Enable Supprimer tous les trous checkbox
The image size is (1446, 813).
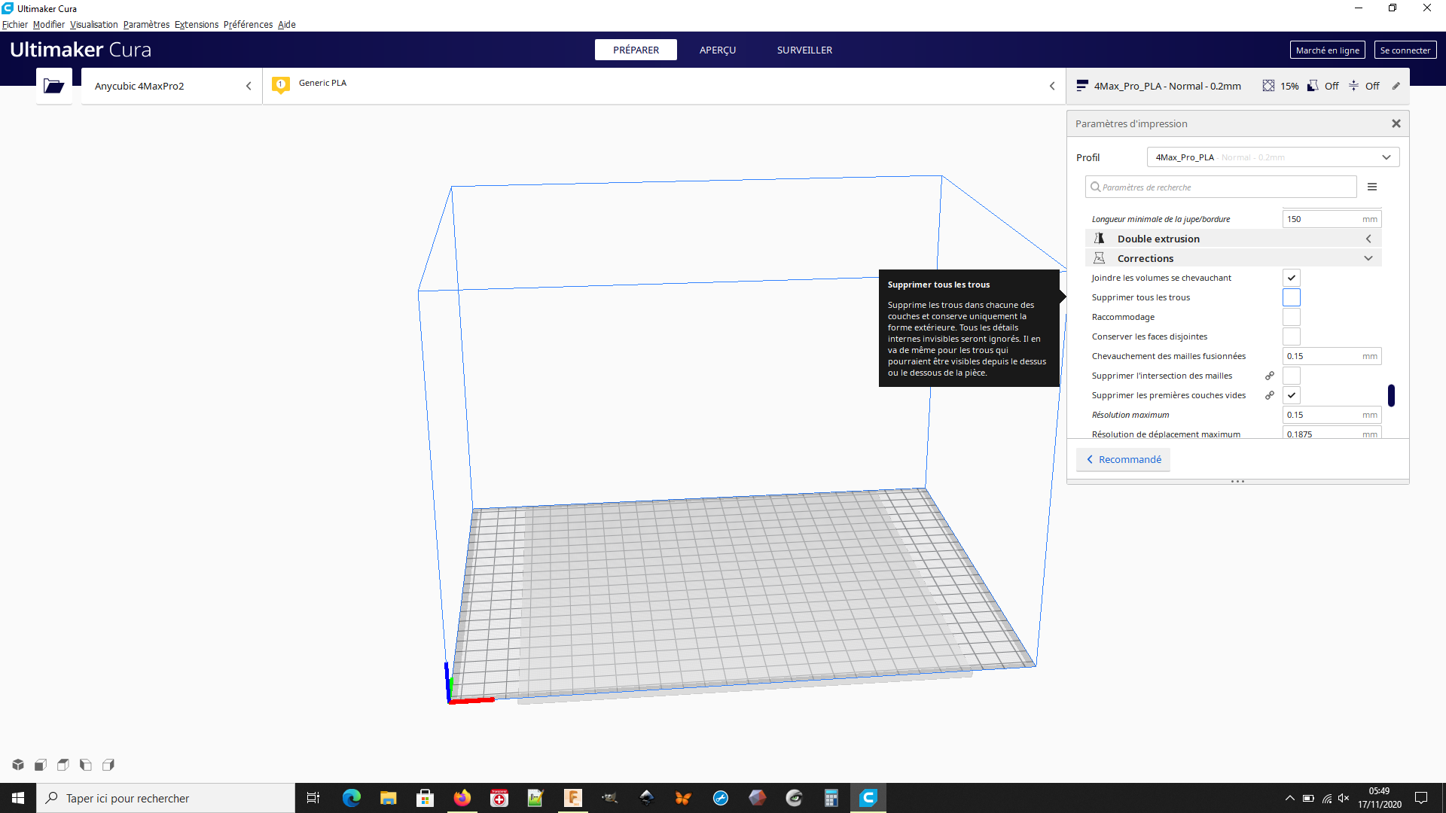pos(1292,297)
